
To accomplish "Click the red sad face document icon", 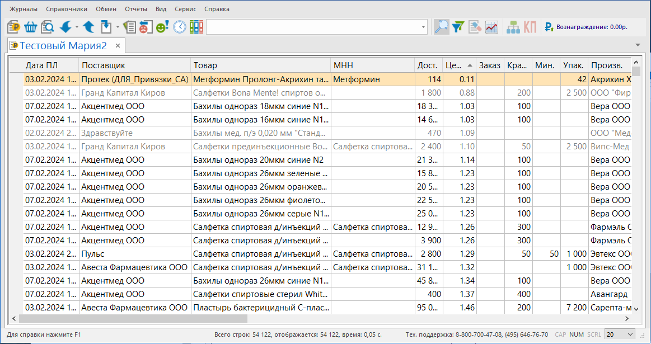I will point(146,27).
